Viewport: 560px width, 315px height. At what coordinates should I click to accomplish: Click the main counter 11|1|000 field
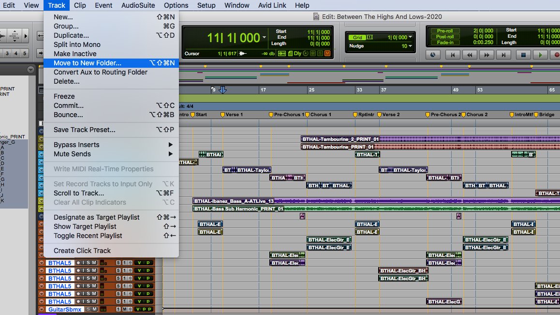click(234, 38)
